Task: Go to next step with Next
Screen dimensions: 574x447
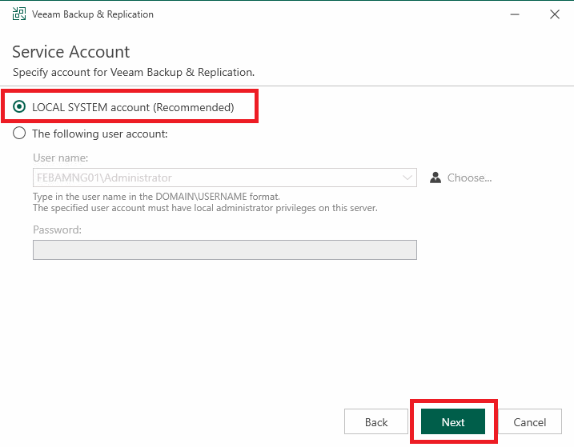Action: point(453,421)
